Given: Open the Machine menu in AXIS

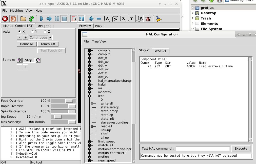Looking at the screenshot, I should pos(16,11).
